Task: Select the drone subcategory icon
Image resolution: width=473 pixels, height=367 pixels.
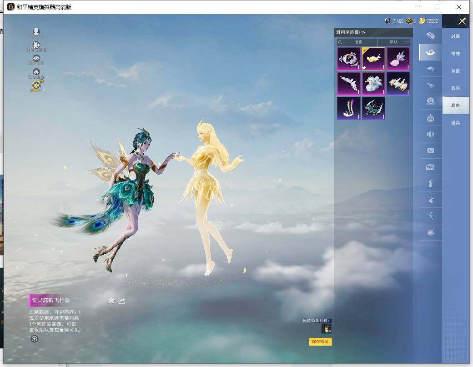Action: coord(430,69)
